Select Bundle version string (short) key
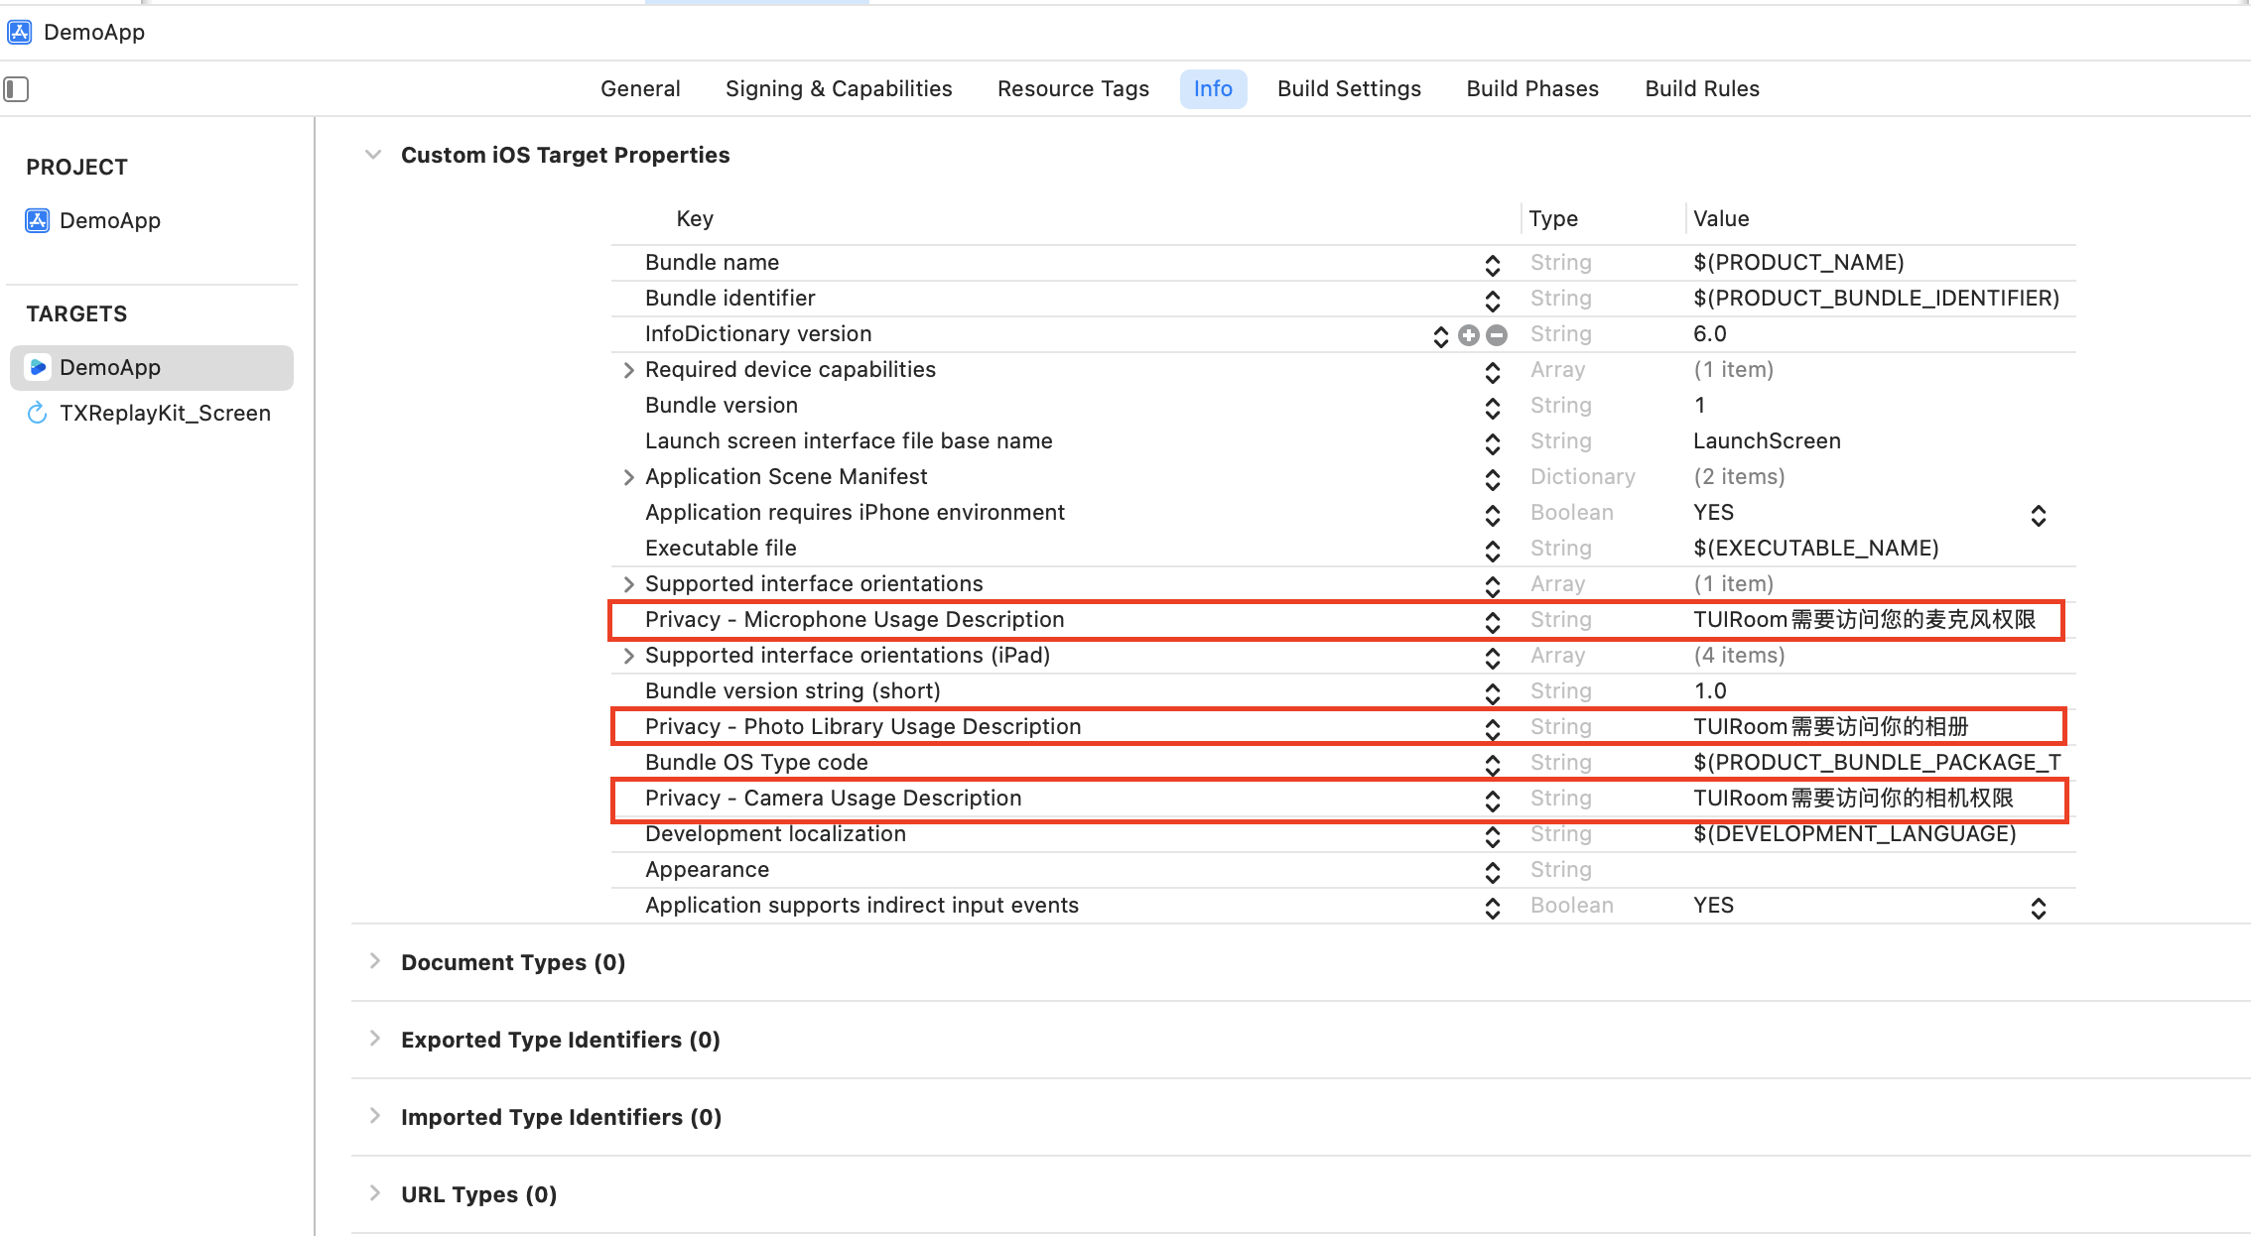This screenshot has height=1236, width=2251. pyautogui.click(x=792, y=690)
